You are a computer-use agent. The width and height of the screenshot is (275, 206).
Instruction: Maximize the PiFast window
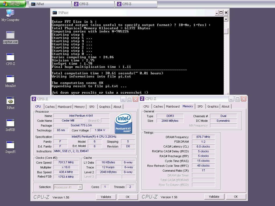click(221, 13)
